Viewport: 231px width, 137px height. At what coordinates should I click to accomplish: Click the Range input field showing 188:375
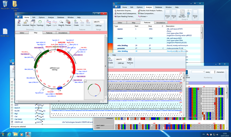(98, 22)
